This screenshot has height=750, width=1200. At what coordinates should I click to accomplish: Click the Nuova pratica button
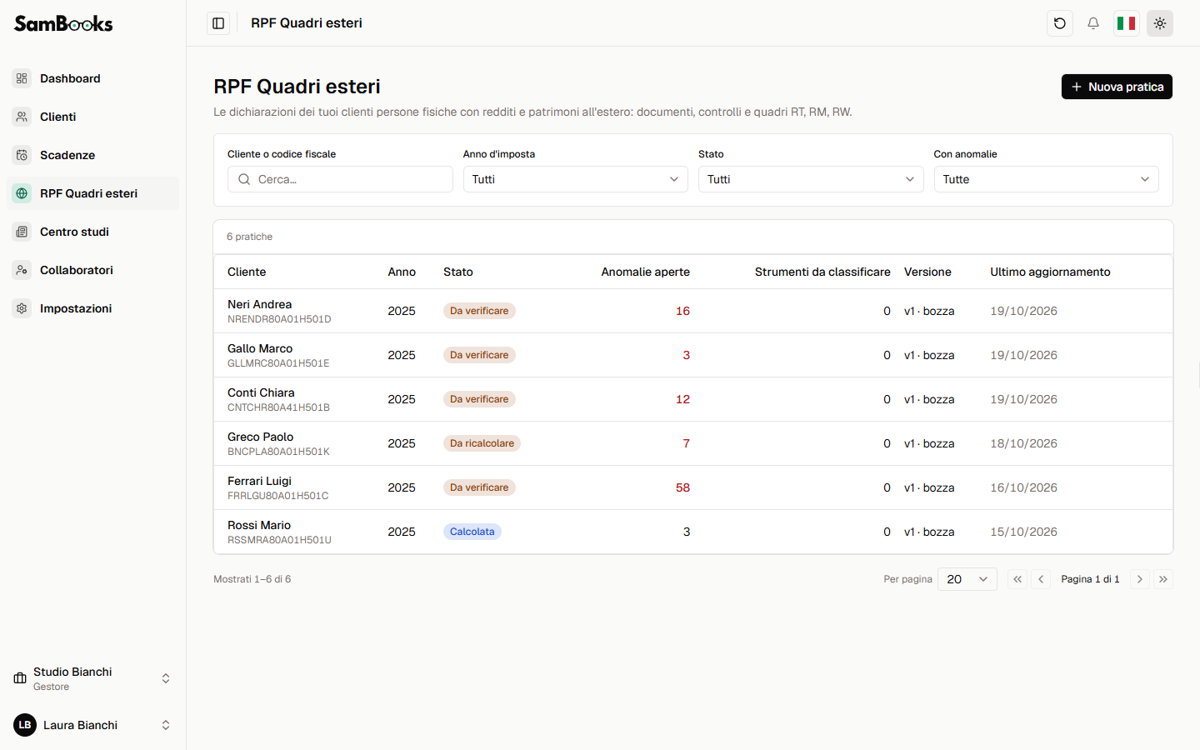click(1117, 87)
